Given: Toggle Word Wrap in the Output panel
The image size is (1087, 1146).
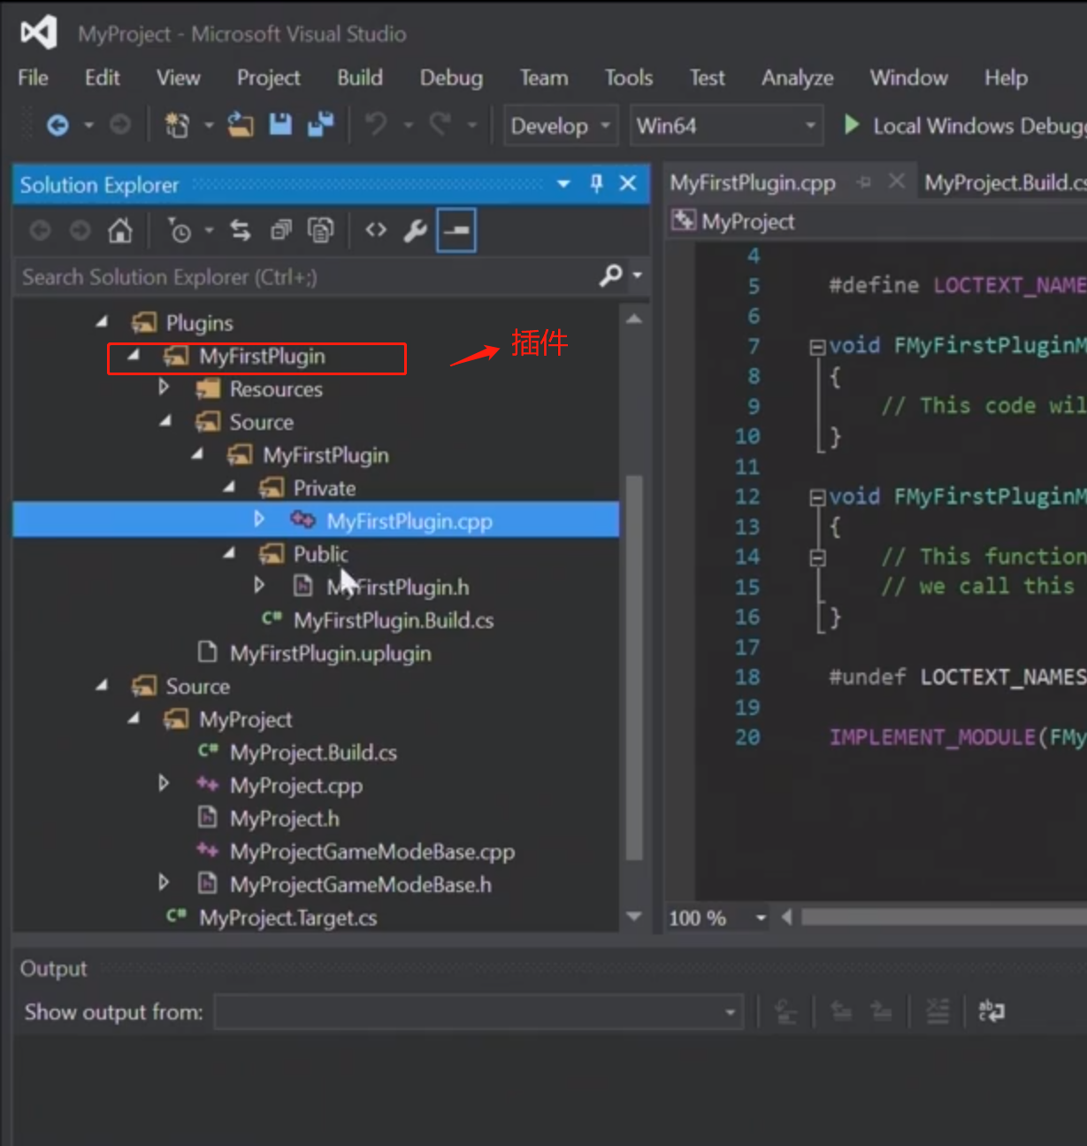Looking at the screenshot, I should point(991,1011).
